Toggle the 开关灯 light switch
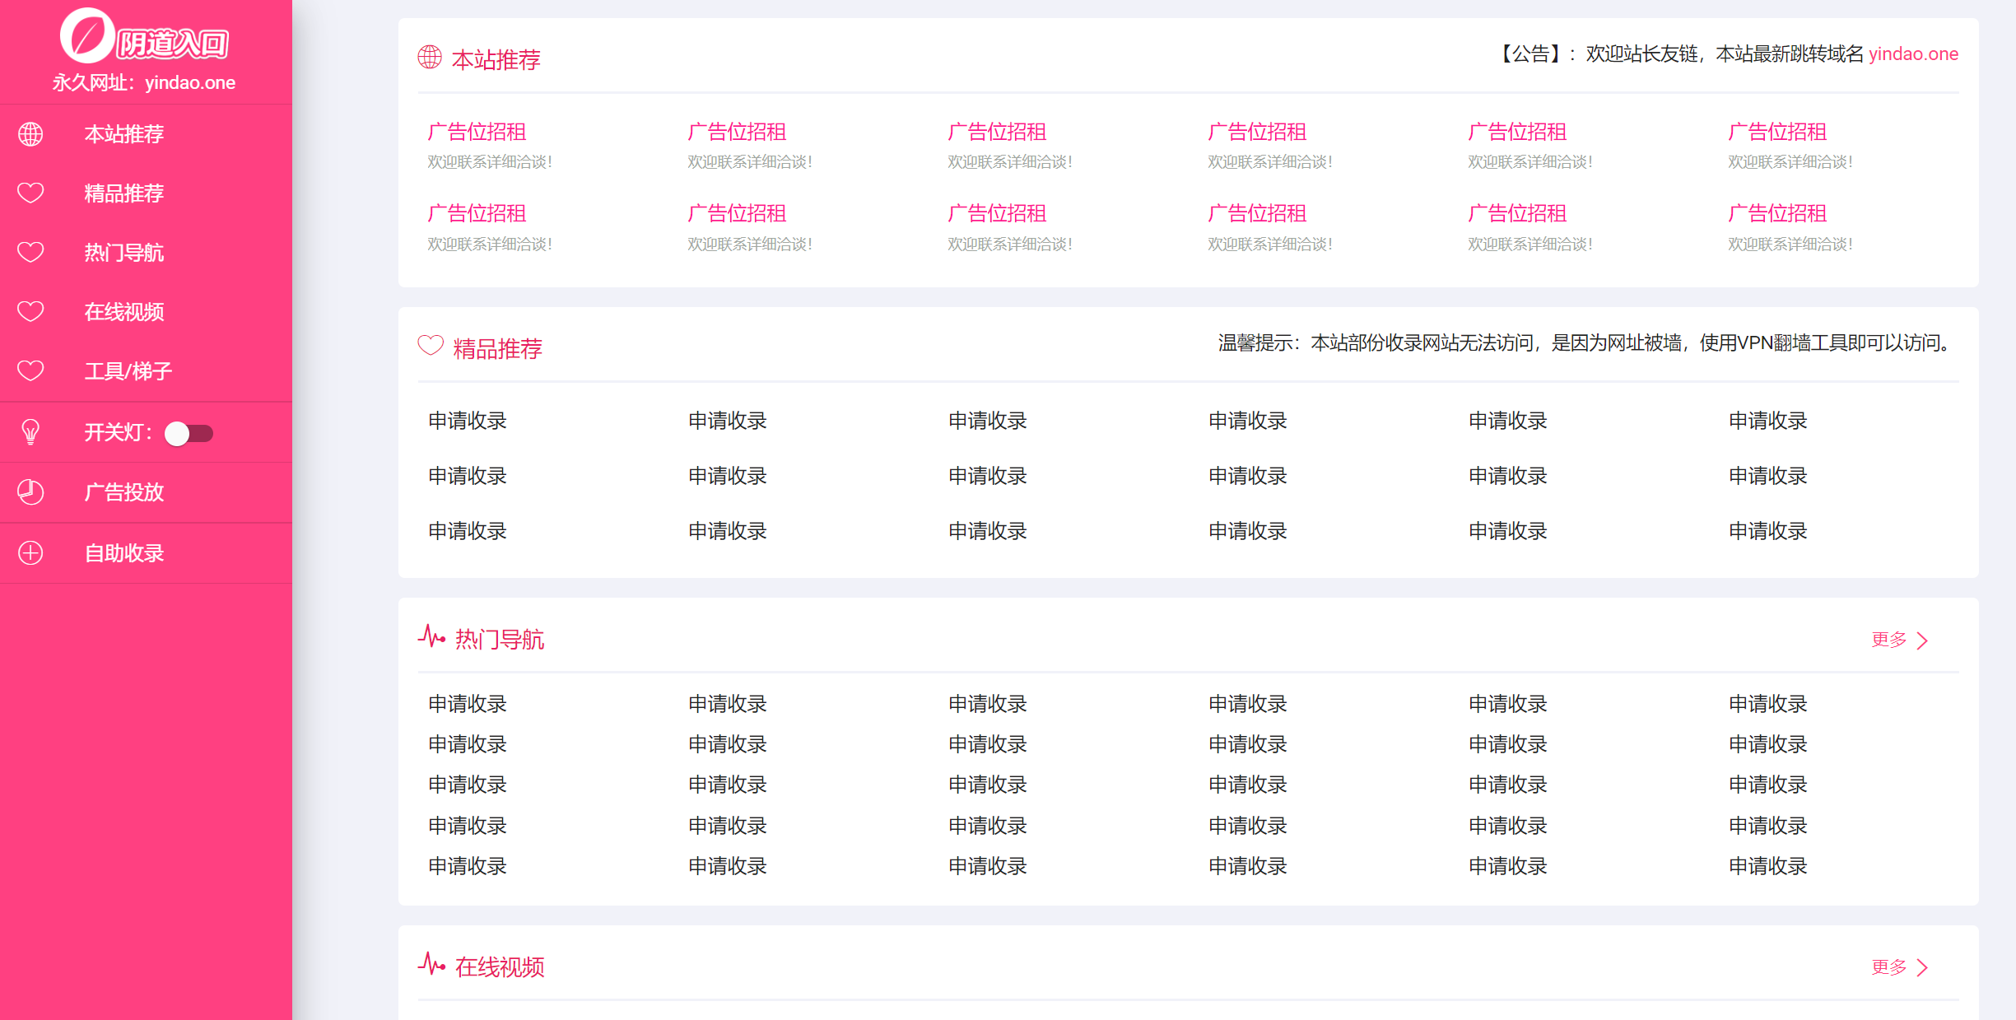 [189, 433]
